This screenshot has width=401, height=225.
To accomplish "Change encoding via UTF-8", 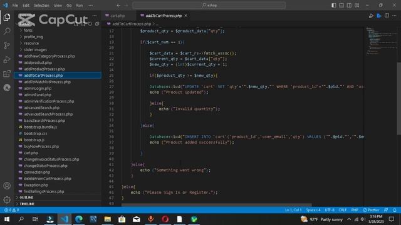I will (x=330, y=210).
